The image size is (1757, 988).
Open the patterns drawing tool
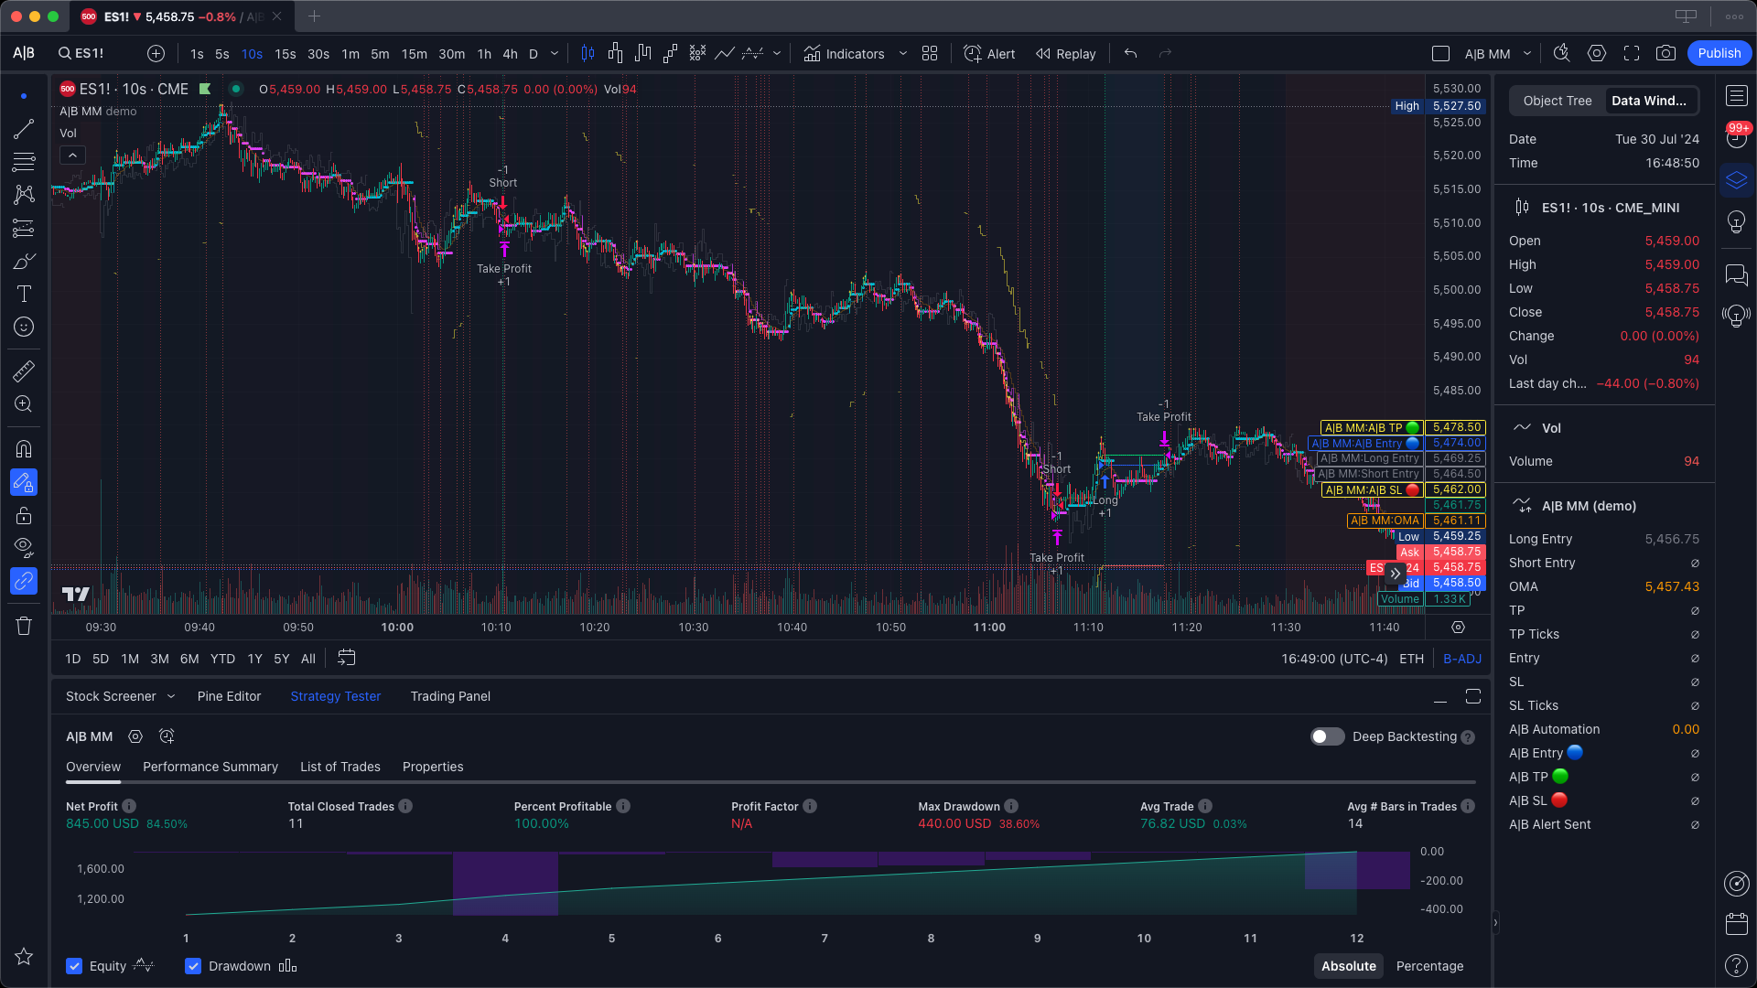point(24,195)
